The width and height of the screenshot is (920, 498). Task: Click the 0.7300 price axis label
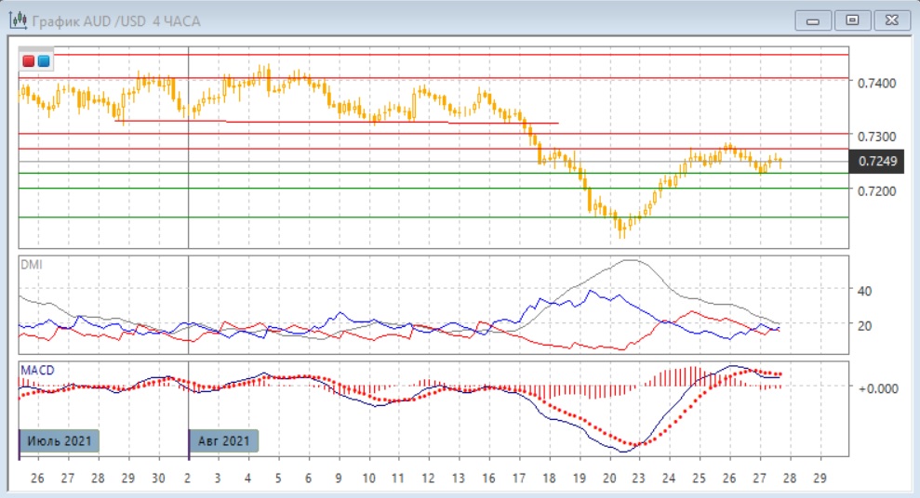(877, 137)
